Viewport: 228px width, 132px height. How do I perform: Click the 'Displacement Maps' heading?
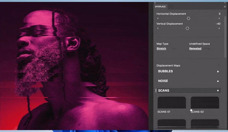[168, 65]
